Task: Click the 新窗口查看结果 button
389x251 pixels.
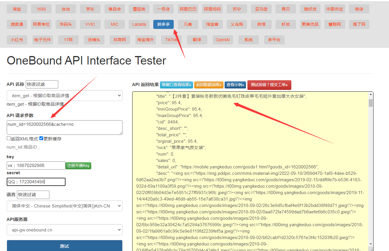Action: (x=176, y=85)
